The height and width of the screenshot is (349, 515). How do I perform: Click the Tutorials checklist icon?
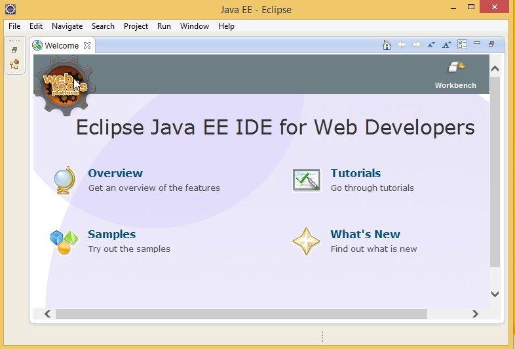(306, 180)
